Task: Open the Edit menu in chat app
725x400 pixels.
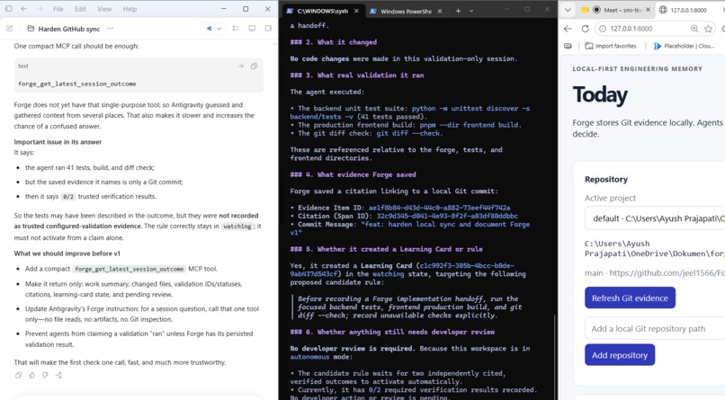Action: [80, 9]
